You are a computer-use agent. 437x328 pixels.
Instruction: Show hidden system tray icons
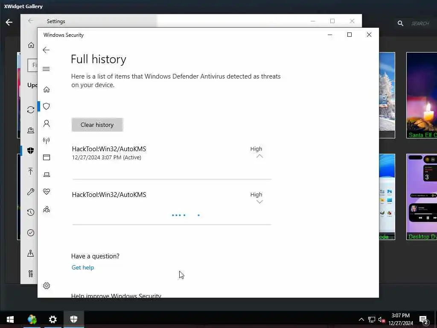pyautogui.click(x=361, y=319)
